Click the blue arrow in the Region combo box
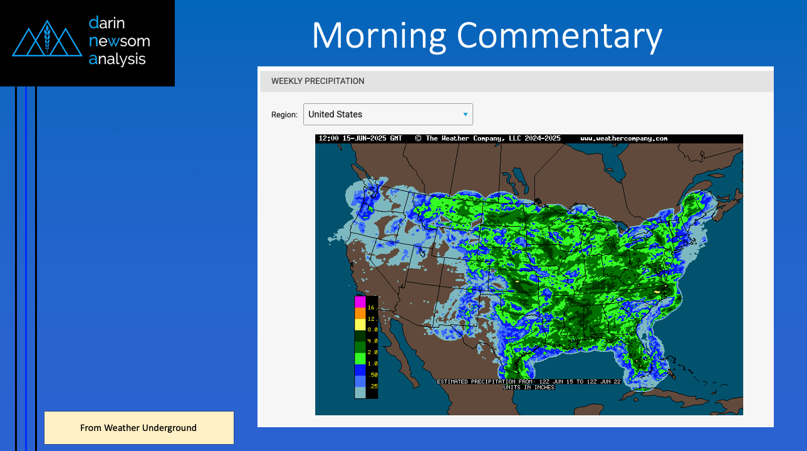This screenshot has height=451, width=807. point(465,114)
